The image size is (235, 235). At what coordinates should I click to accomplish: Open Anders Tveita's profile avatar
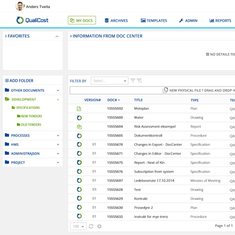(20, 6)
